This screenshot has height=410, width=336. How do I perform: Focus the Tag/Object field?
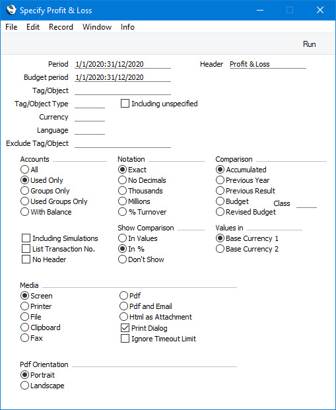coord(123,90)
